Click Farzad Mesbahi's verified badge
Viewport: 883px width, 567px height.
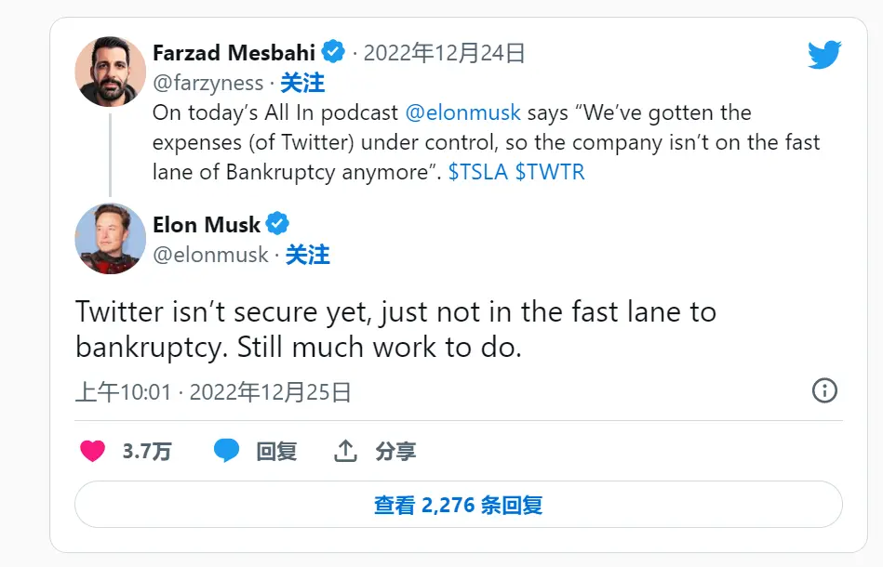tap(335, 52)
